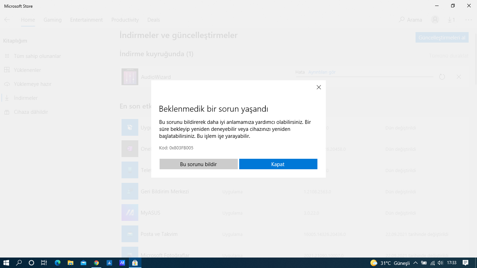
Task: Open the Entertainment tab
Action: point(87,20)
